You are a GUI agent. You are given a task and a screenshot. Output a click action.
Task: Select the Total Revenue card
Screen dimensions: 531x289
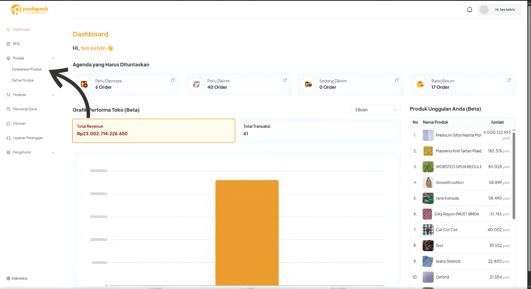(x=154, y=131)
